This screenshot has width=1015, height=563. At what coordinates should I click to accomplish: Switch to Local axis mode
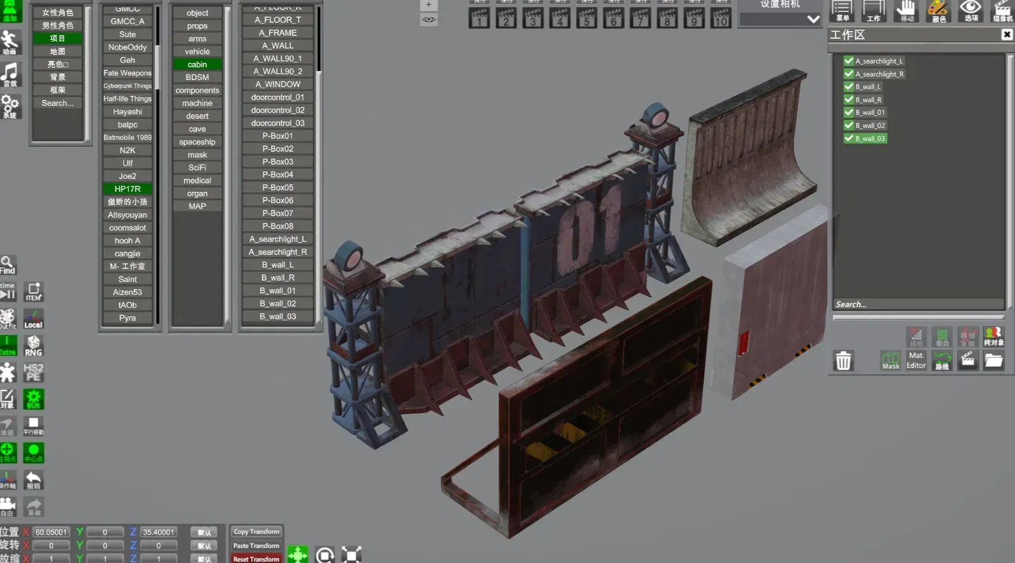[34, 319]
